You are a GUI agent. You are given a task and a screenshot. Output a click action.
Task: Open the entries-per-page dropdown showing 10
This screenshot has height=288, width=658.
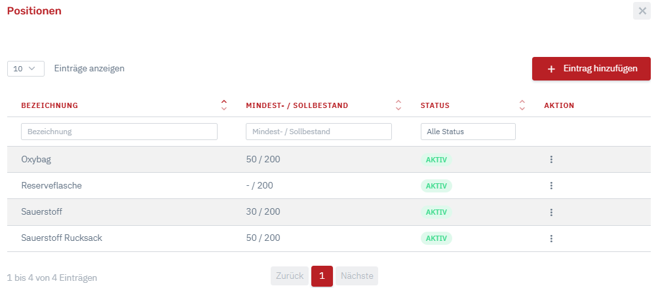pos(26,69)
